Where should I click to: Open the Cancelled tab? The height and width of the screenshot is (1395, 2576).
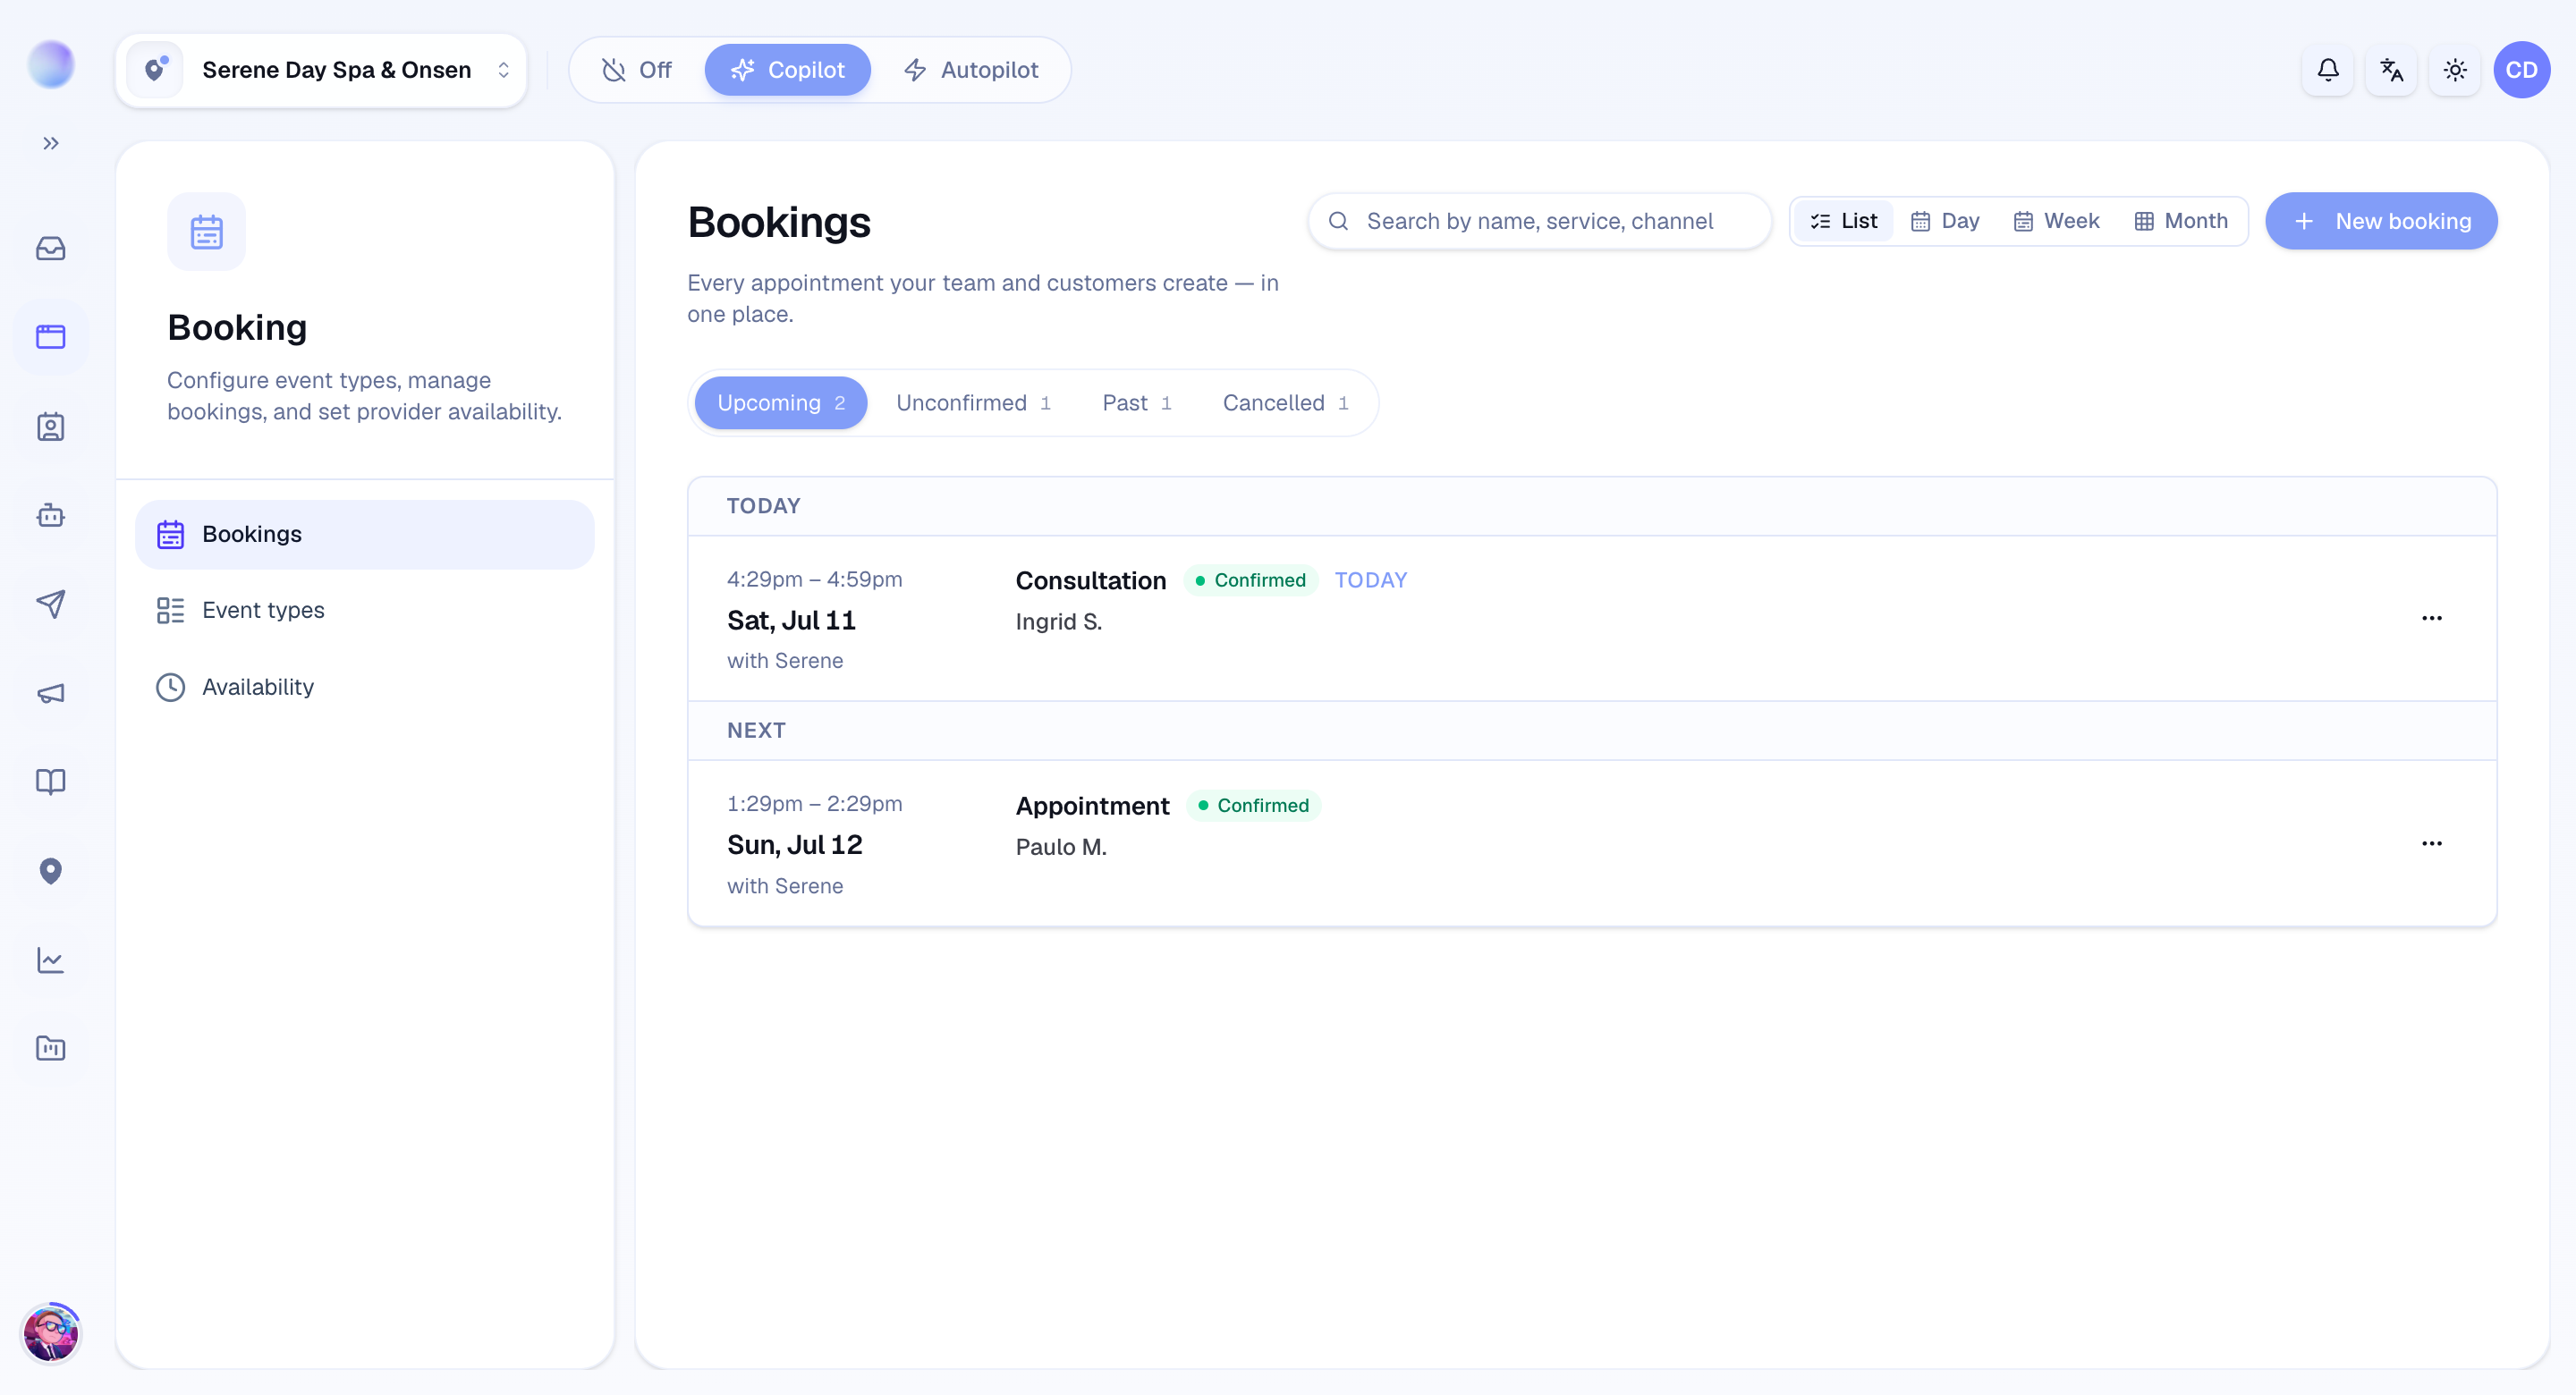[1286, 403]
